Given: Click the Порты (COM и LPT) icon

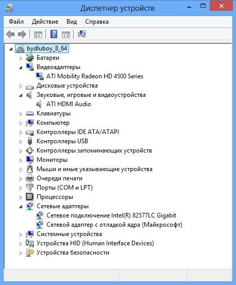Looking at the screenshot, I should point(30,188).
